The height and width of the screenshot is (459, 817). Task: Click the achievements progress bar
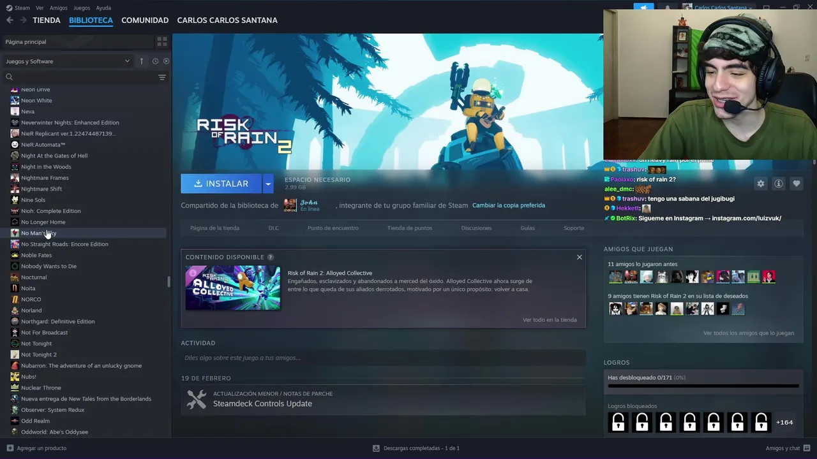703,386
